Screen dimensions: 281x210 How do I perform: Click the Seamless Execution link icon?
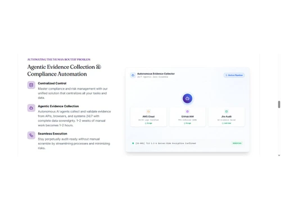pyautogui.click(x=31, y=136)
